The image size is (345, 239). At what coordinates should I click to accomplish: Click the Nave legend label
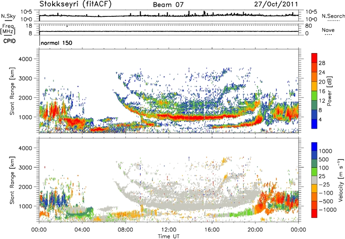[x=328, y=30]
